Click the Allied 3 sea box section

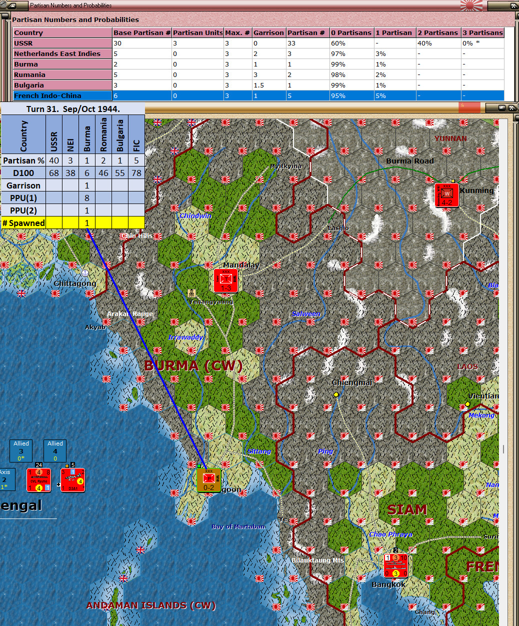[21, 450]
